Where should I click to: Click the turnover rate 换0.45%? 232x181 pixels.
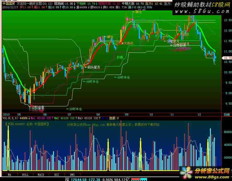click(109, 7)
